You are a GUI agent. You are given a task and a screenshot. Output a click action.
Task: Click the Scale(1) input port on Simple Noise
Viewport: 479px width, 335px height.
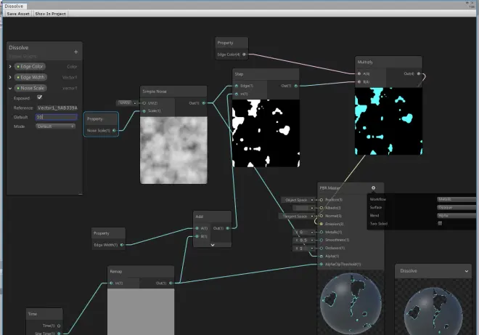click(144, 111)
